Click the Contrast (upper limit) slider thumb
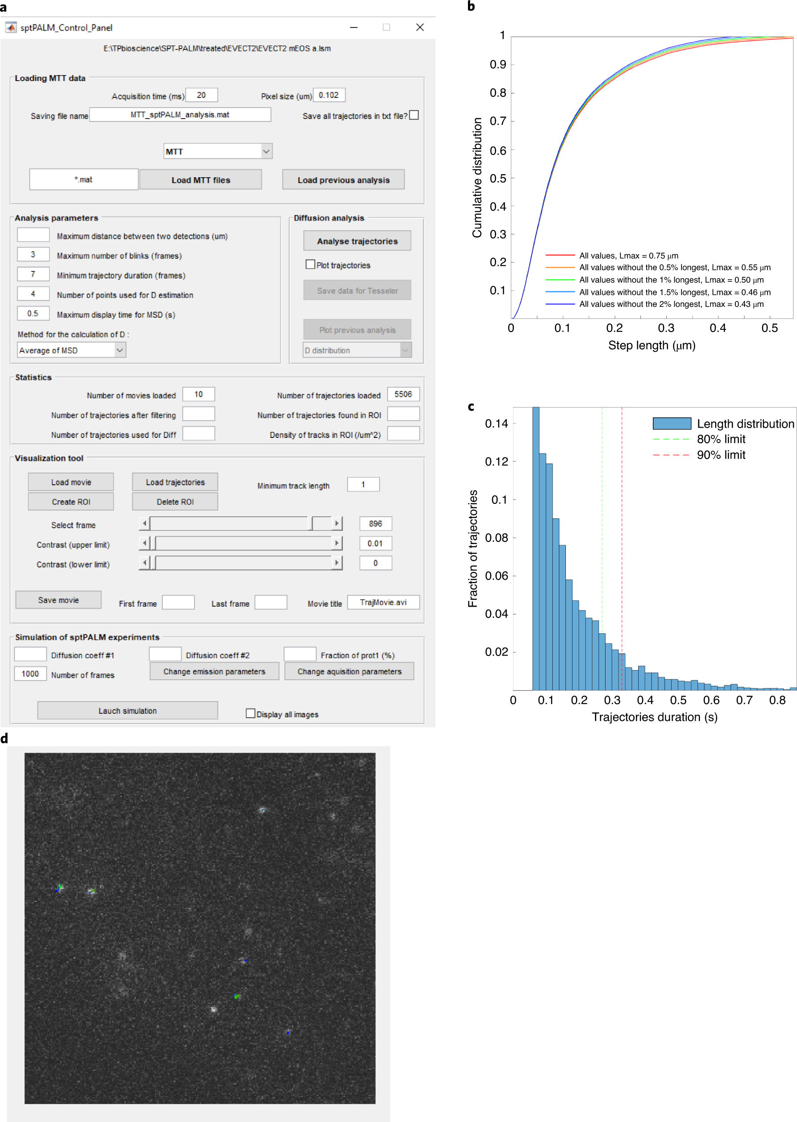 pos(153,543)
